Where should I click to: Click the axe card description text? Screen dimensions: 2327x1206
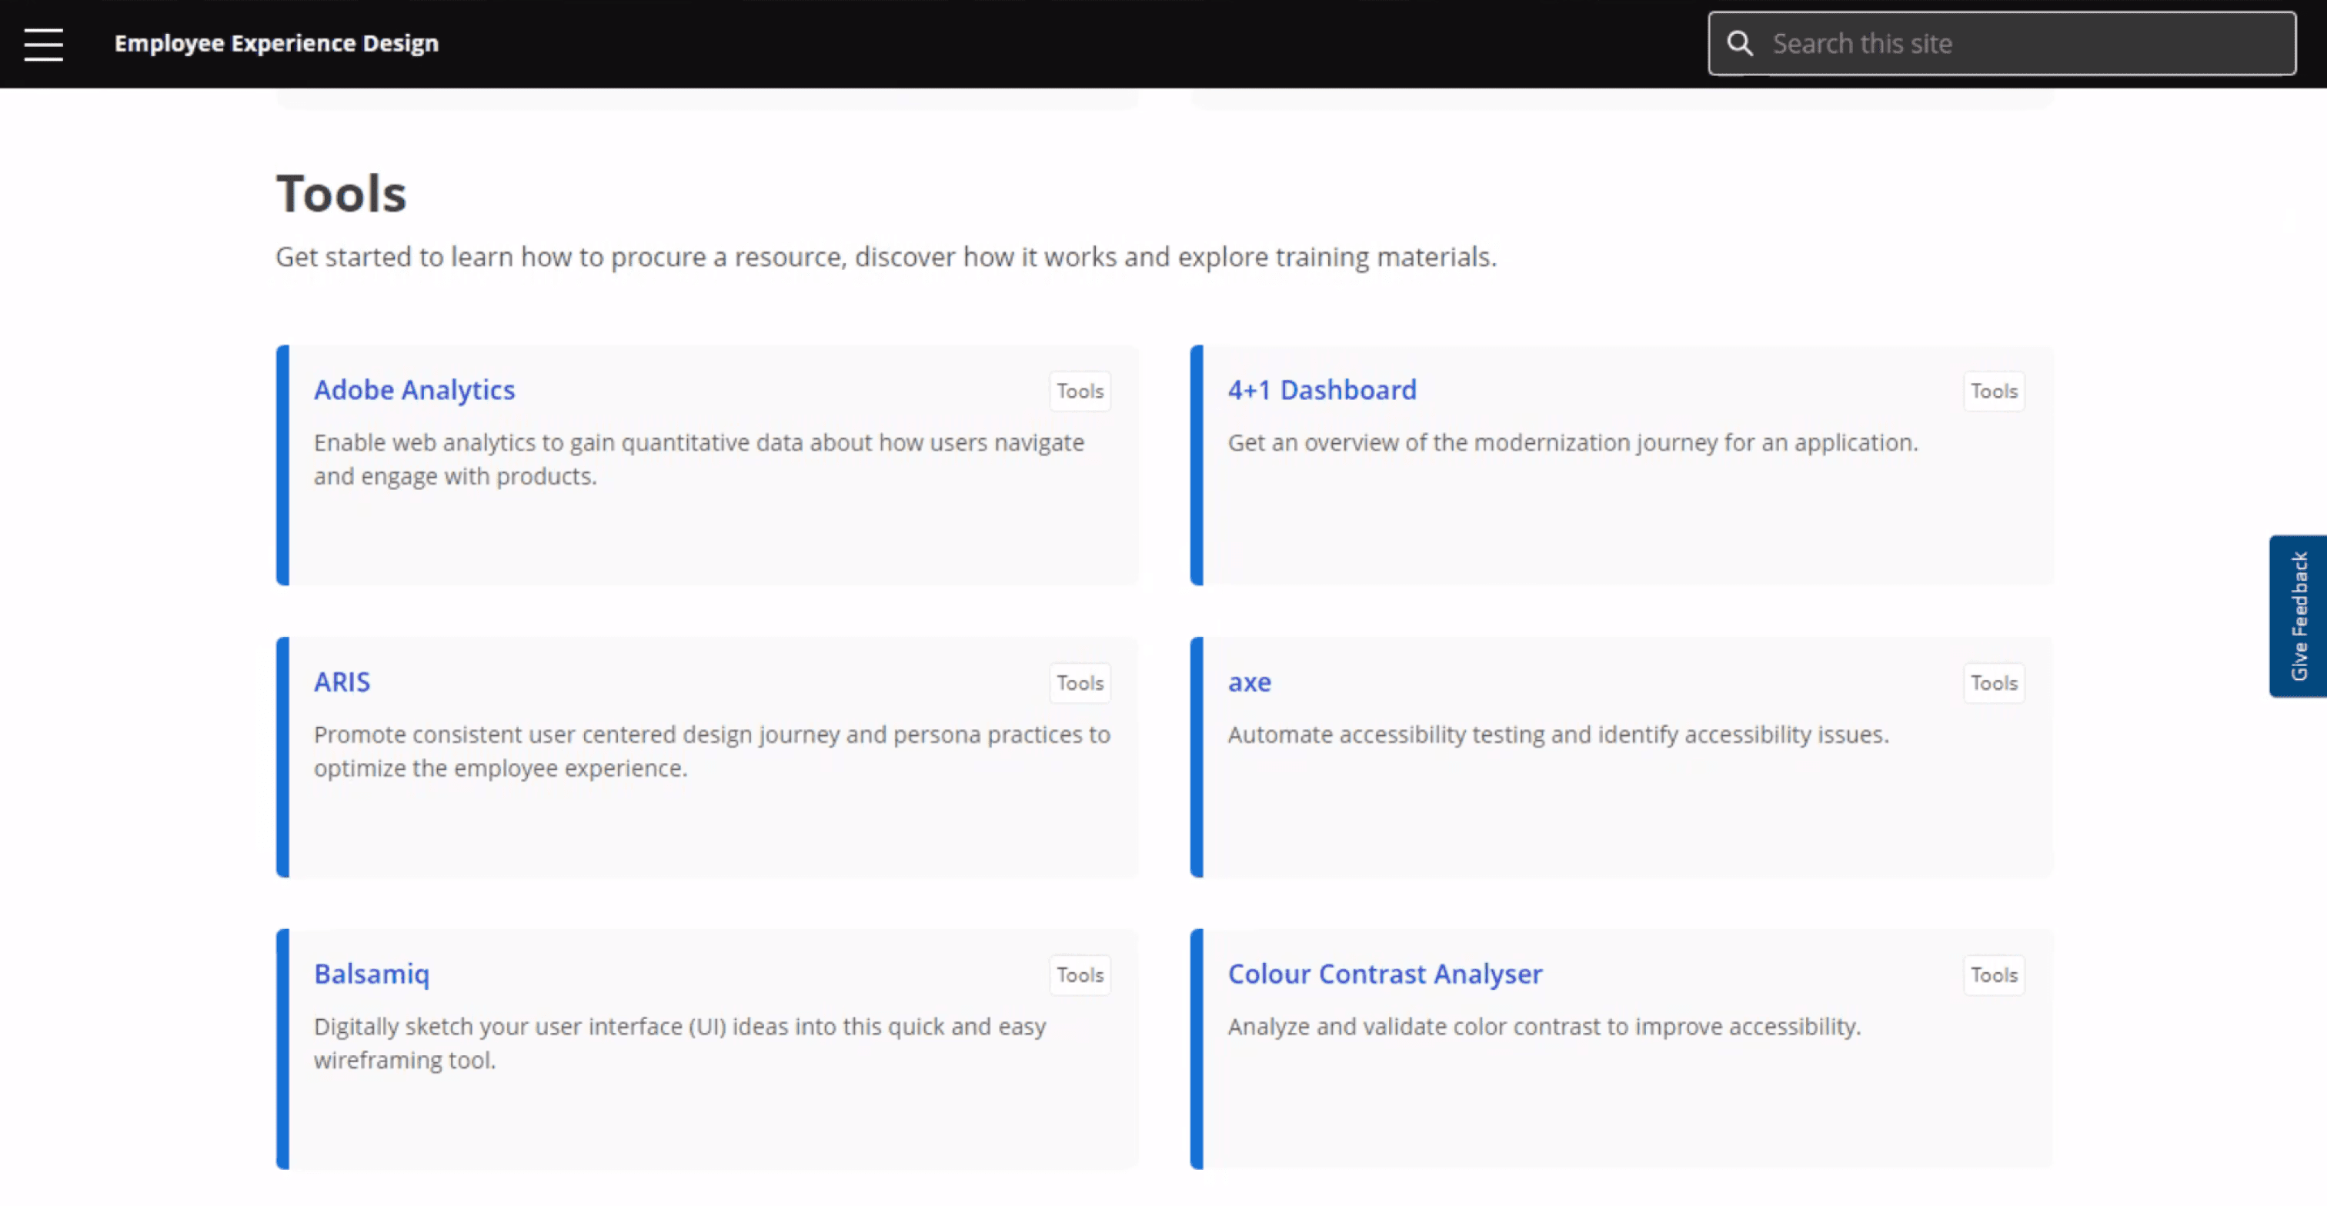coord(1557,735)
